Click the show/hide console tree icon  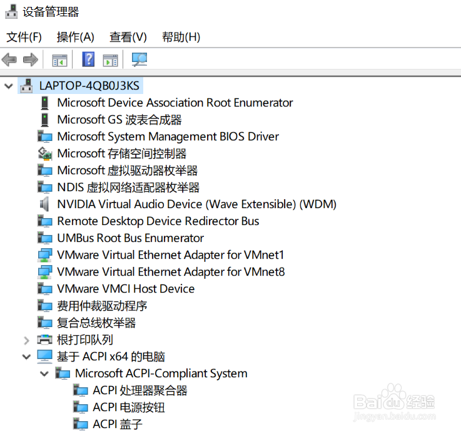tap(59, 60)
